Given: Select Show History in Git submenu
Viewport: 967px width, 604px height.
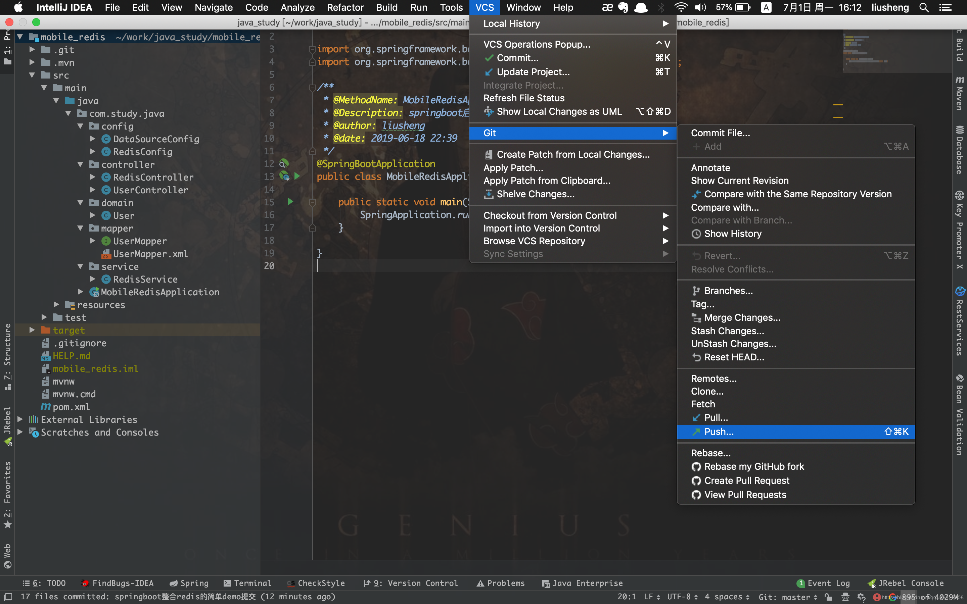Looking at the screenshot, I should click(x=732, y=234).
